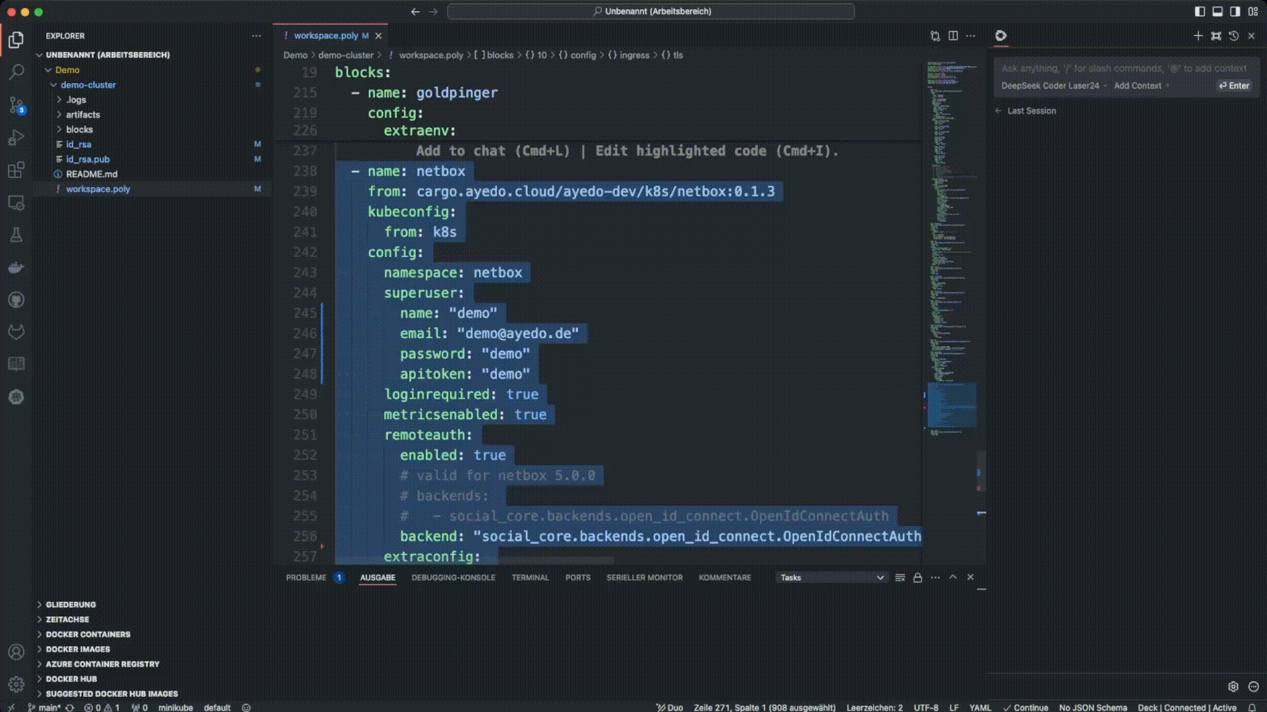Click the minimap viewport slider
Screen dimensions: 1267x712
coord(952,405)
